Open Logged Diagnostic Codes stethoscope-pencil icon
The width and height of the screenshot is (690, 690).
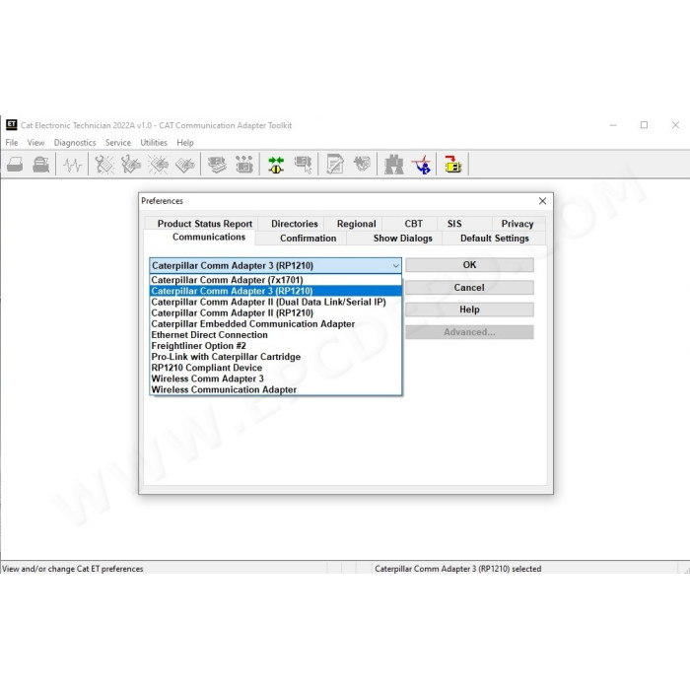tap(131, 165)
